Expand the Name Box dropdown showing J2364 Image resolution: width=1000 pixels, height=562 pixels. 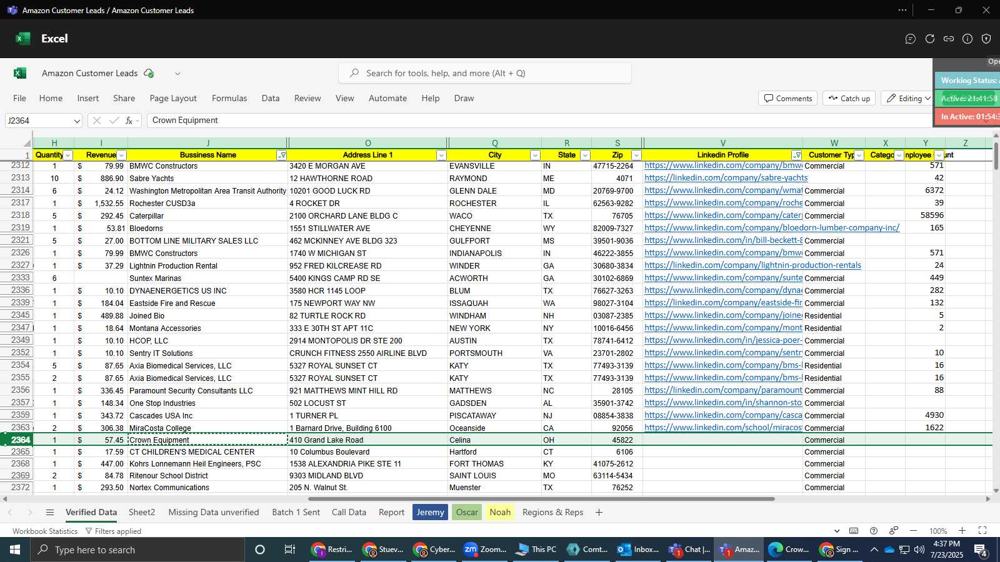pos(76,121)
